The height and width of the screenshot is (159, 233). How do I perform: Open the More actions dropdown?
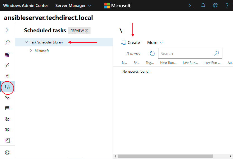click(155, 43)
